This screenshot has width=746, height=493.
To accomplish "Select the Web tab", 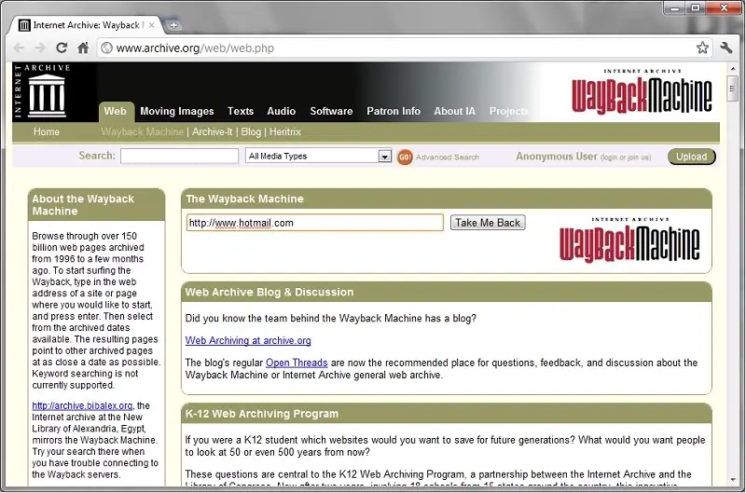I will click(x=115, y=111).
